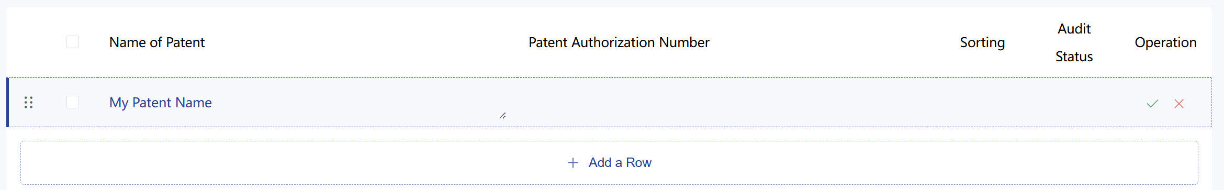This screenshot has height=190, width=1224.
Task: Grab the six-dot row drag handle
Action: pos(29,103)
